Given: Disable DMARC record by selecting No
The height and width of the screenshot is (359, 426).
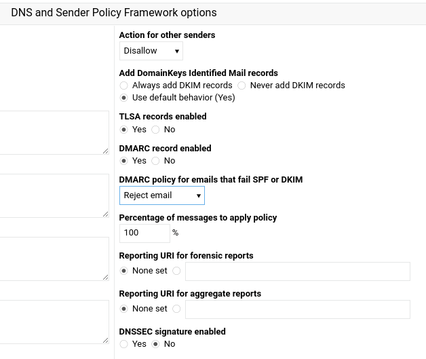Looking at the screenshot, I should 155,161.
